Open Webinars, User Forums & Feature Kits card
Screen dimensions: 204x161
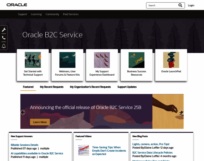click(67, 65)
